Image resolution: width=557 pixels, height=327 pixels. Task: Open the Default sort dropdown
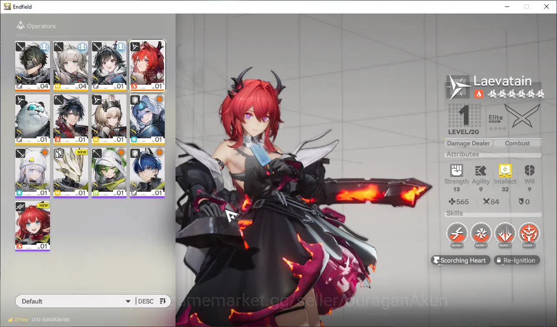(x=75, y=301)
